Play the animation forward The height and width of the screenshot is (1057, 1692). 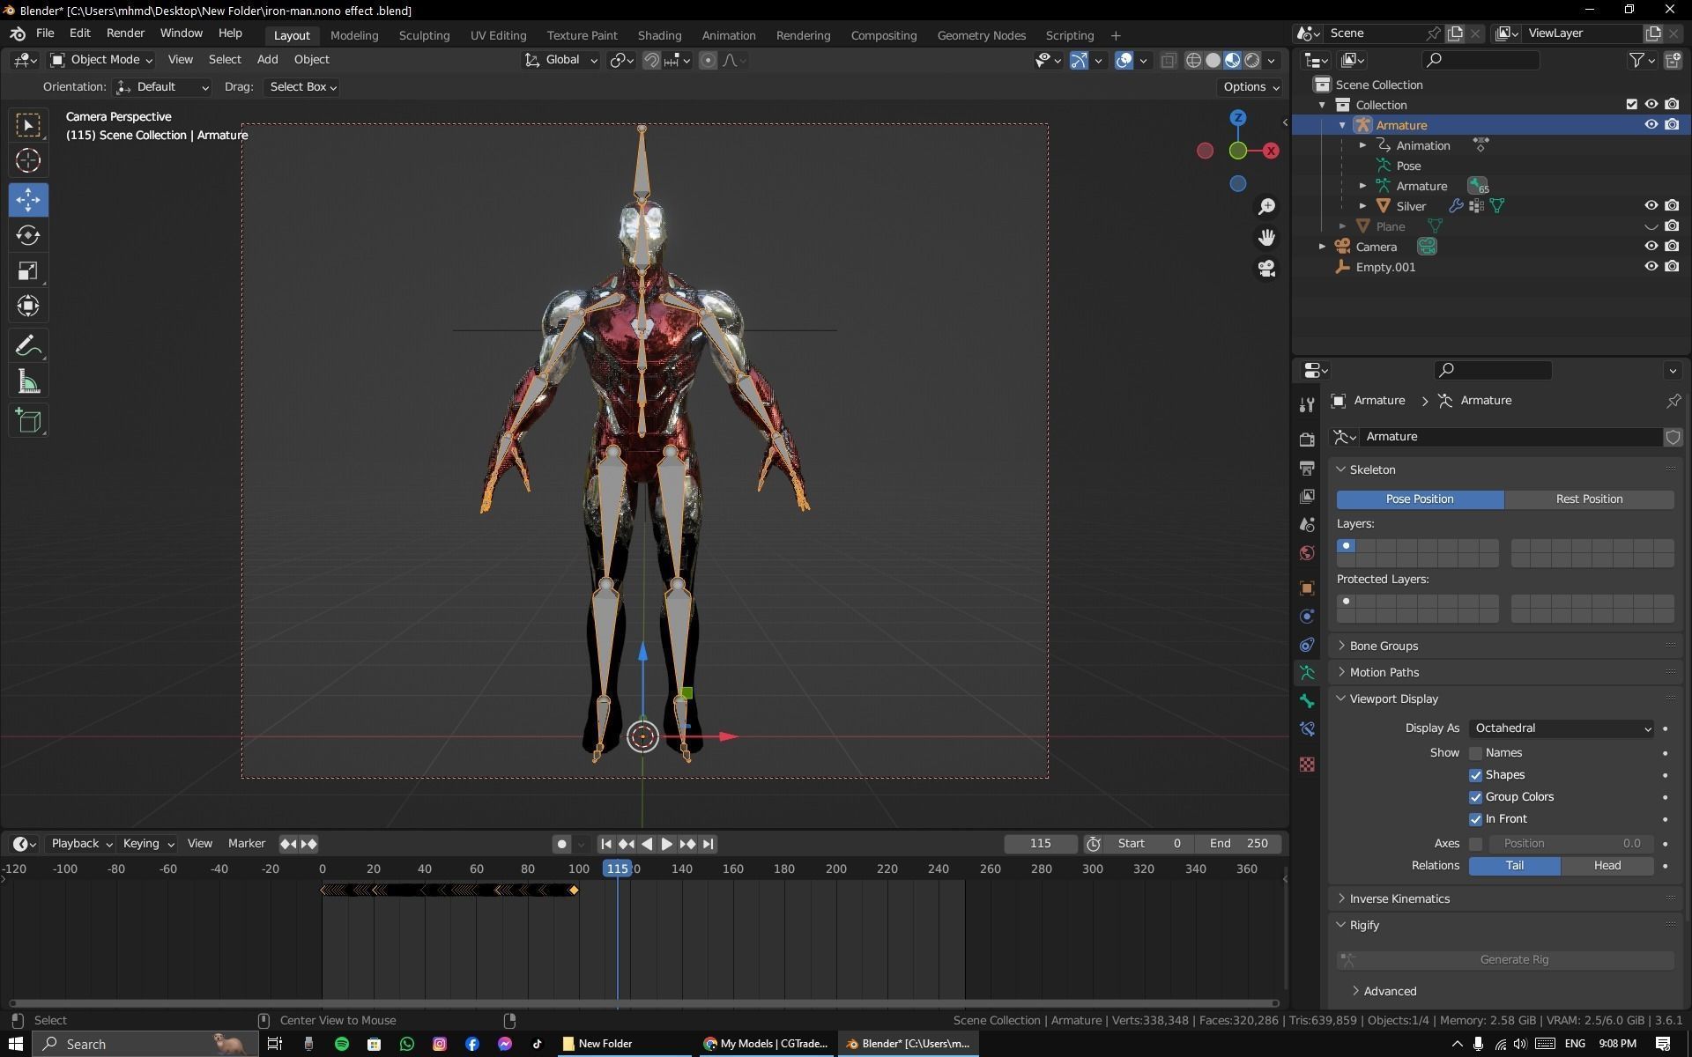tap(666, 844)
